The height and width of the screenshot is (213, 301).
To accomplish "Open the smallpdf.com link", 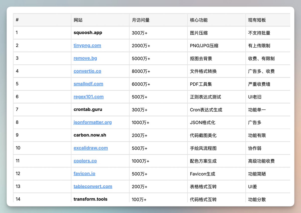I will click(88, 84).
